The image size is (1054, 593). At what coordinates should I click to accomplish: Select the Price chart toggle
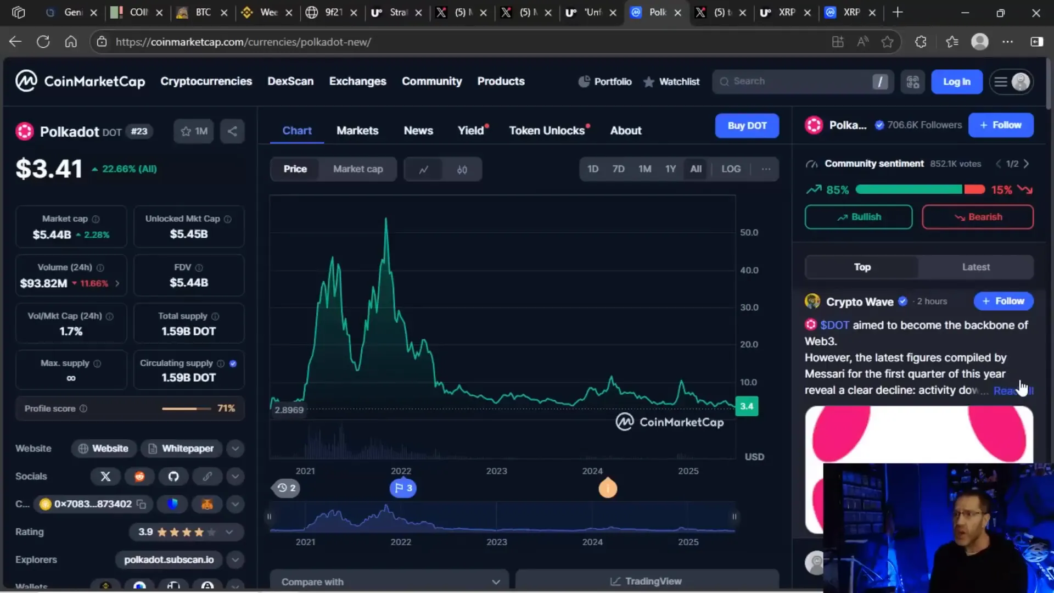tap(295, 169)
